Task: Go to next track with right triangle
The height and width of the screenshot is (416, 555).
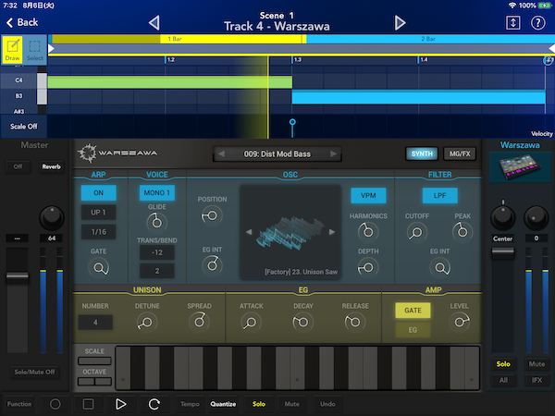Action: [400, 22]
